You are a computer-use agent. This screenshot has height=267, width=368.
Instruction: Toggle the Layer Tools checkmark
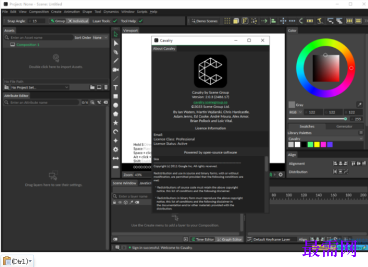(x=115, y=21)
